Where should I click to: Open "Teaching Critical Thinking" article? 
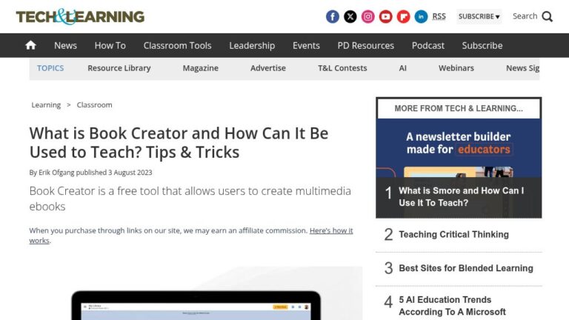(x=453, y=234)
